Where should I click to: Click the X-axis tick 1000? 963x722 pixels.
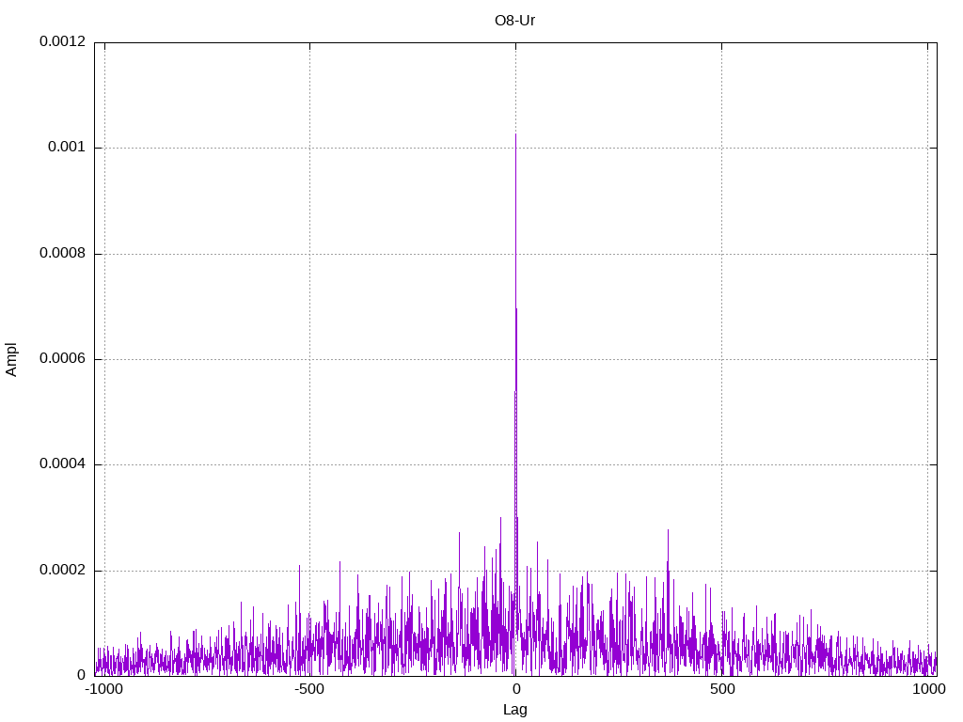[x=928, y=689]
